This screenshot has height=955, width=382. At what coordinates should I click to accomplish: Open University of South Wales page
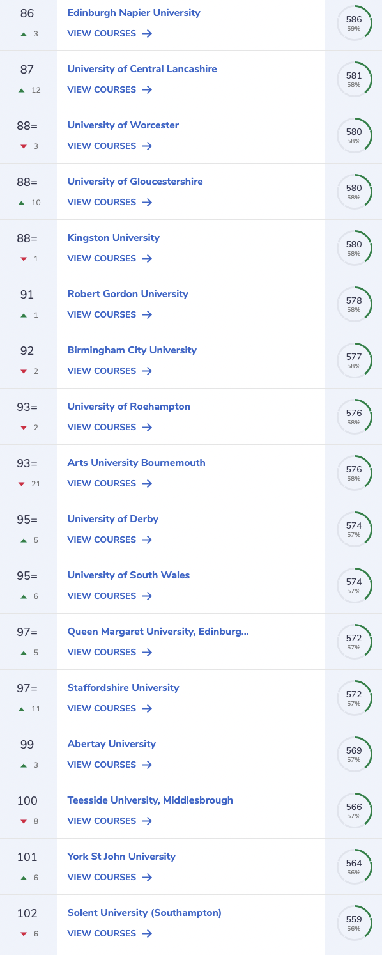point(129,575)
